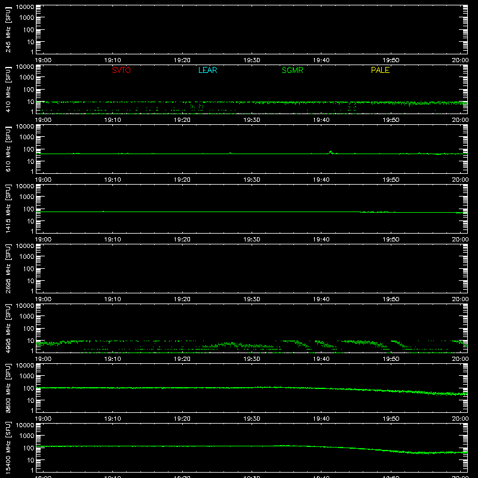Select the 2695 MHz [SFU] axis label

coord(8,269)
